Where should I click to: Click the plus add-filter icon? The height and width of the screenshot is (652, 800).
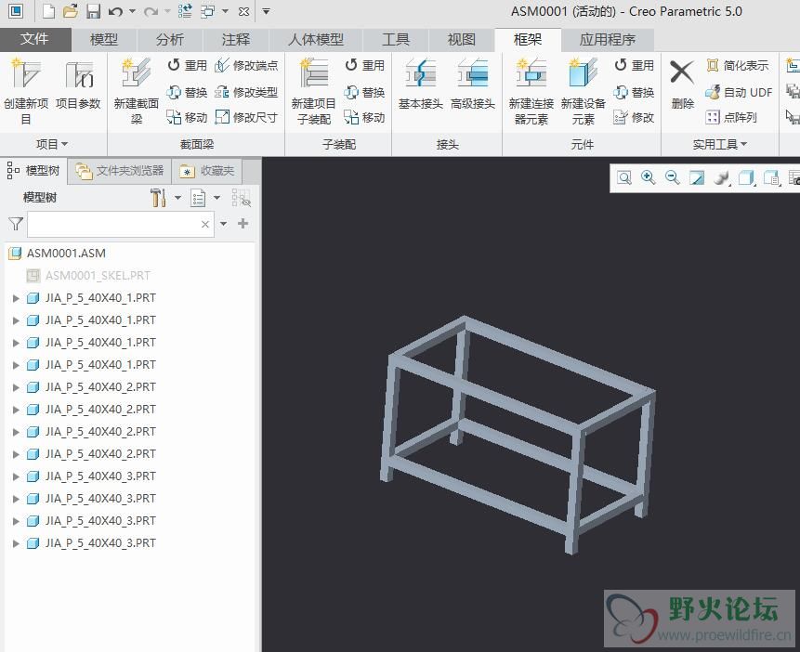tap(243, 224)
